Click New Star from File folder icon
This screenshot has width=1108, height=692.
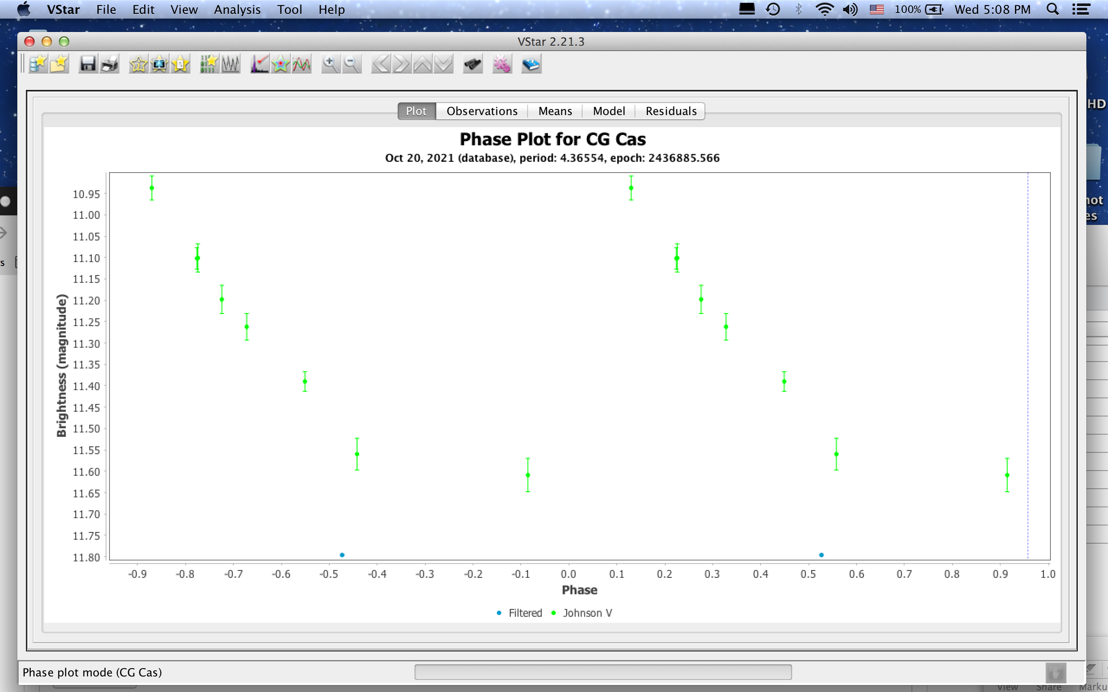tap(60, 64)
